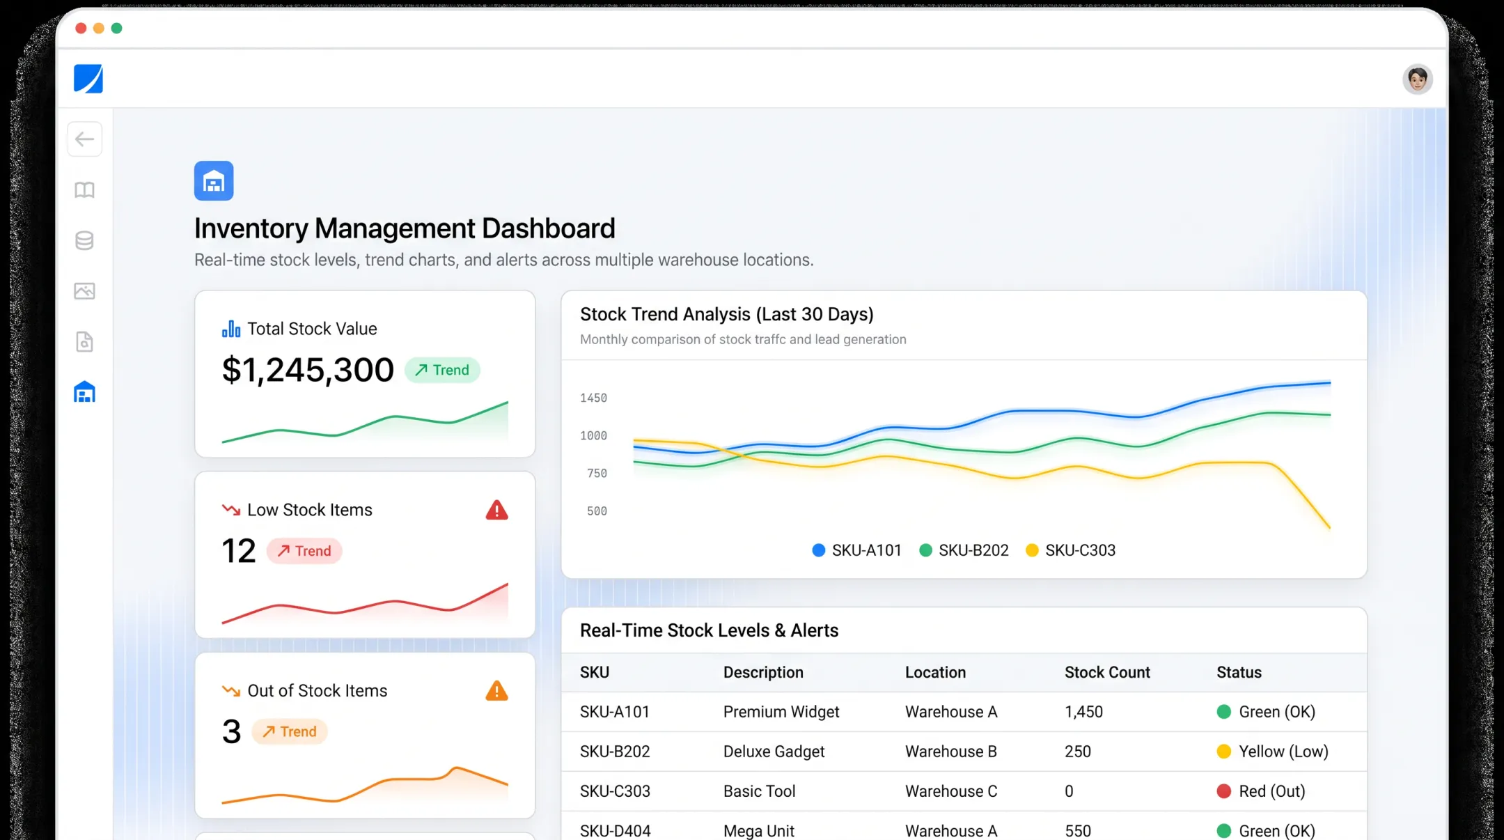Select the SKU-A101 table cell
The height and width of the screenshot is (840, 1504).
(x=615, y=712)
